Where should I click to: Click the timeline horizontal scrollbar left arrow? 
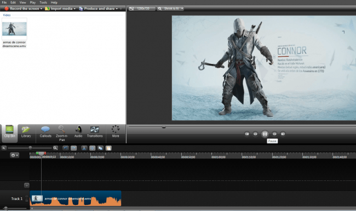click(32, 208)
